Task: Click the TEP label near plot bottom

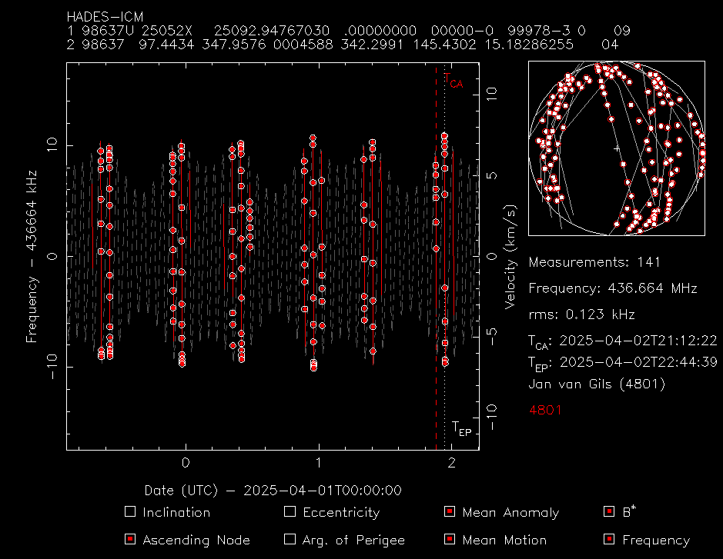Action: pyautogui.click(x=461, y=428)
